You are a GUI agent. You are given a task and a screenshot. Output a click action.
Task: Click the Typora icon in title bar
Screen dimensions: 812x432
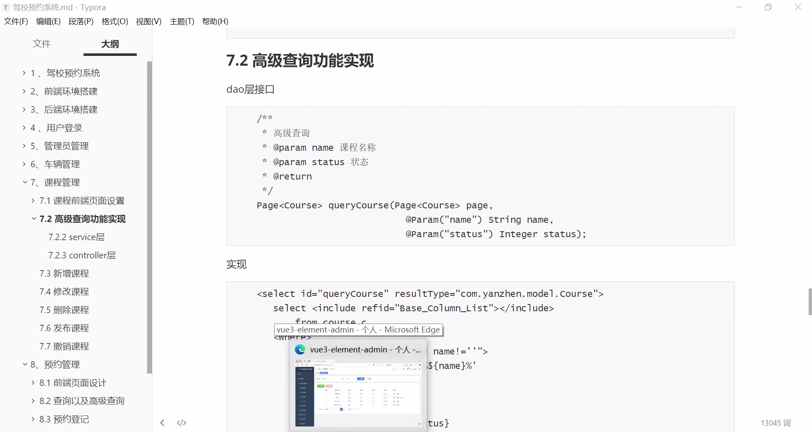6,7
